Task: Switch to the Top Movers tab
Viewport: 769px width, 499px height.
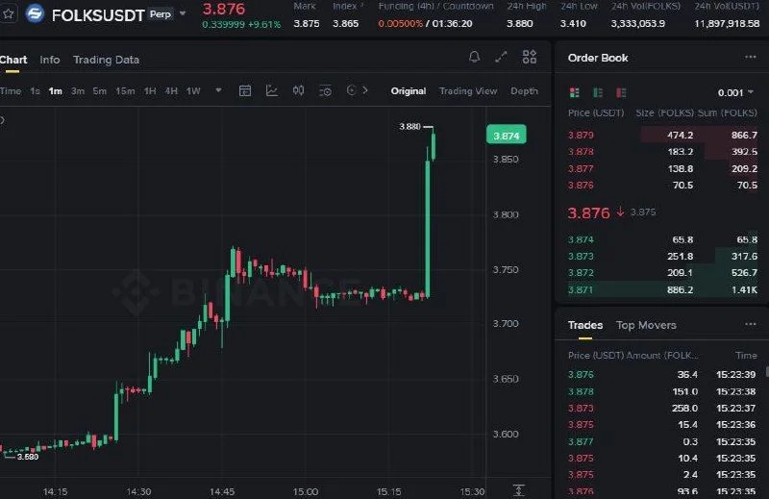Action: click(646, 325)
